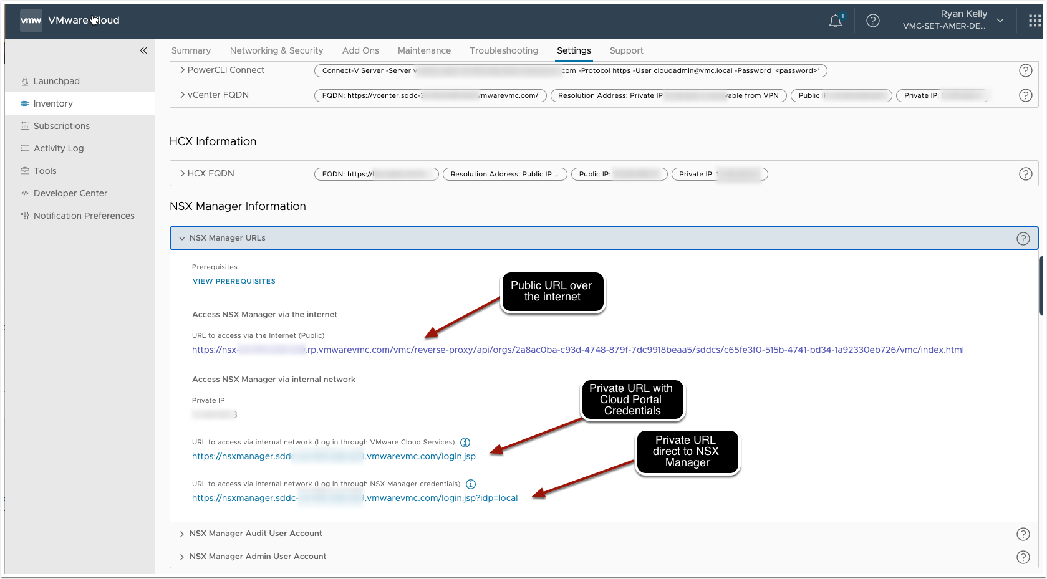
Task: Click the Subscriptions calendar icon
Action: click(25, 126)
